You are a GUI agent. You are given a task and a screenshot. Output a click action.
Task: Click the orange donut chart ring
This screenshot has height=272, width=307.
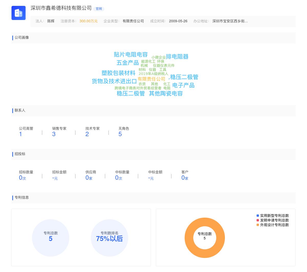[x=189, y=238]
